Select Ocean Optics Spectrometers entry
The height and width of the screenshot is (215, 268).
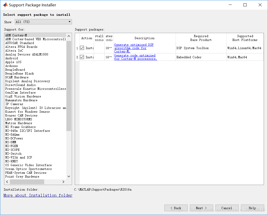(x=35, y=169)
